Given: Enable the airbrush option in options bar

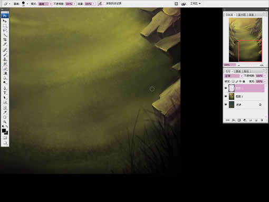Looking at the screenshot, I should pos(100,4).
